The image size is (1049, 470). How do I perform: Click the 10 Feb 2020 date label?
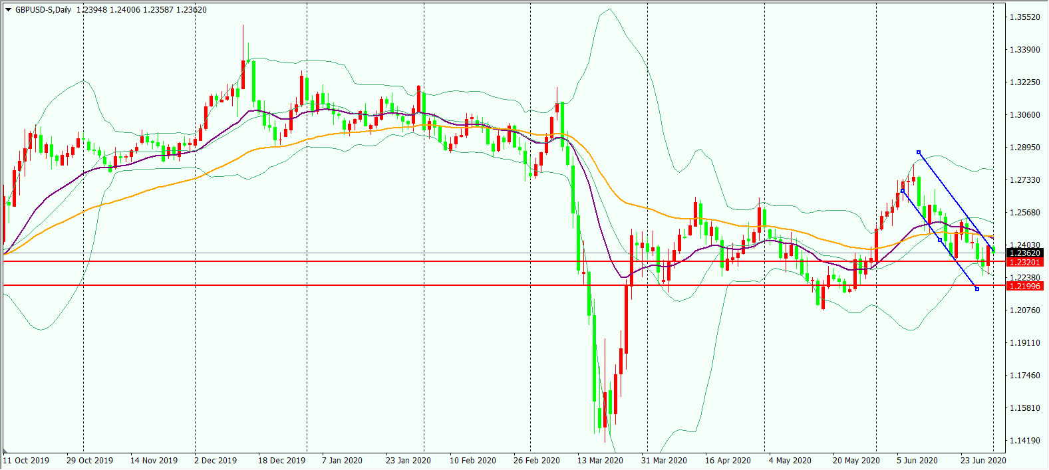(472, 460)
